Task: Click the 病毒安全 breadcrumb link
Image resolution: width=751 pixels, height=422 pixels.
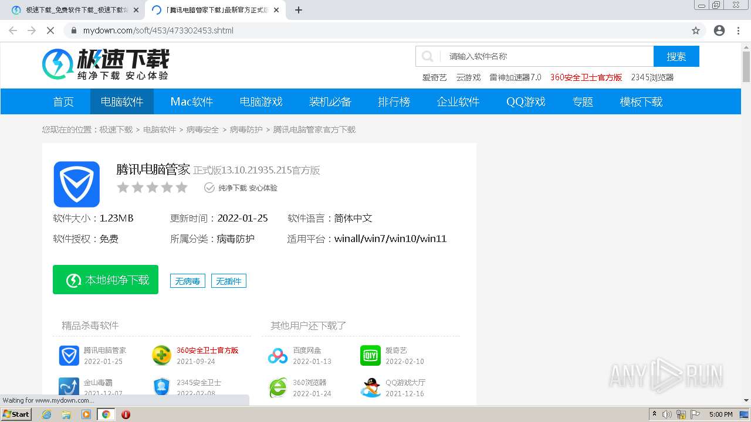Action: 202,130
